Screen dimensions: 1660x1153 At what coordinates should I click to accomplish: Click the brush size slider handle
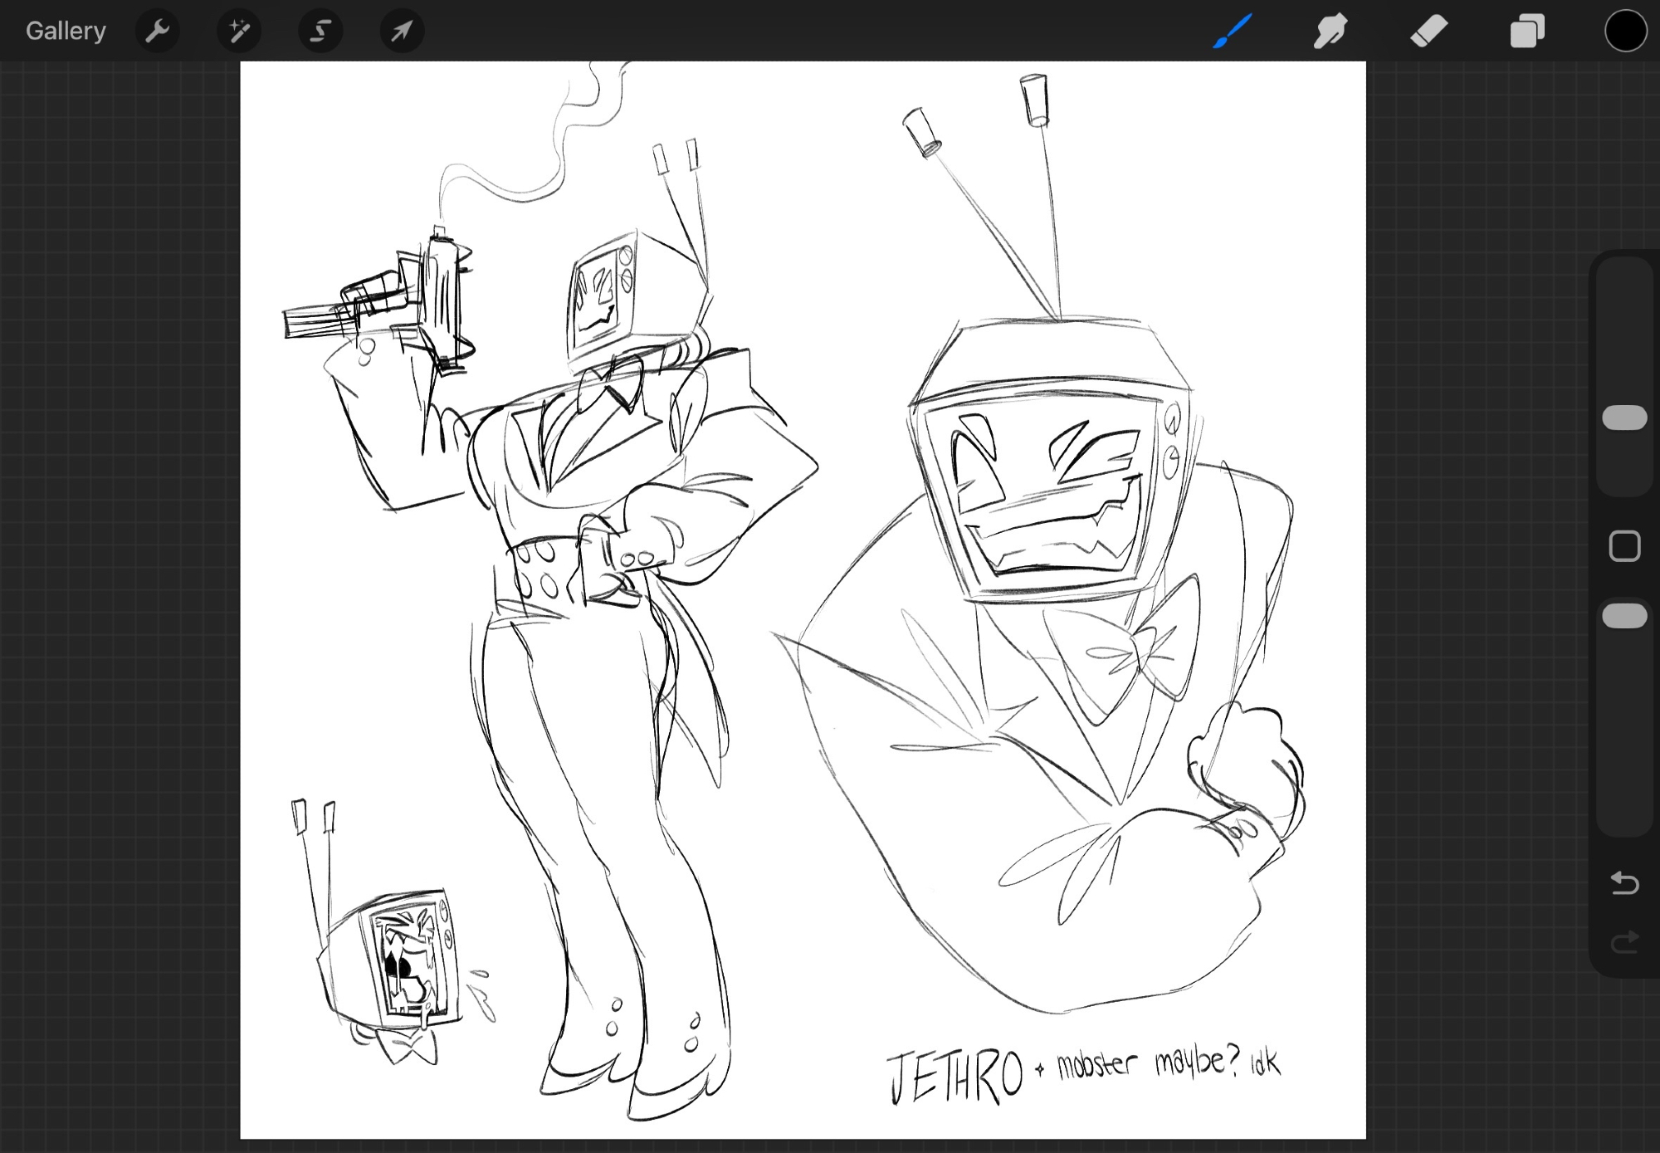click(x=1624, y=418)
